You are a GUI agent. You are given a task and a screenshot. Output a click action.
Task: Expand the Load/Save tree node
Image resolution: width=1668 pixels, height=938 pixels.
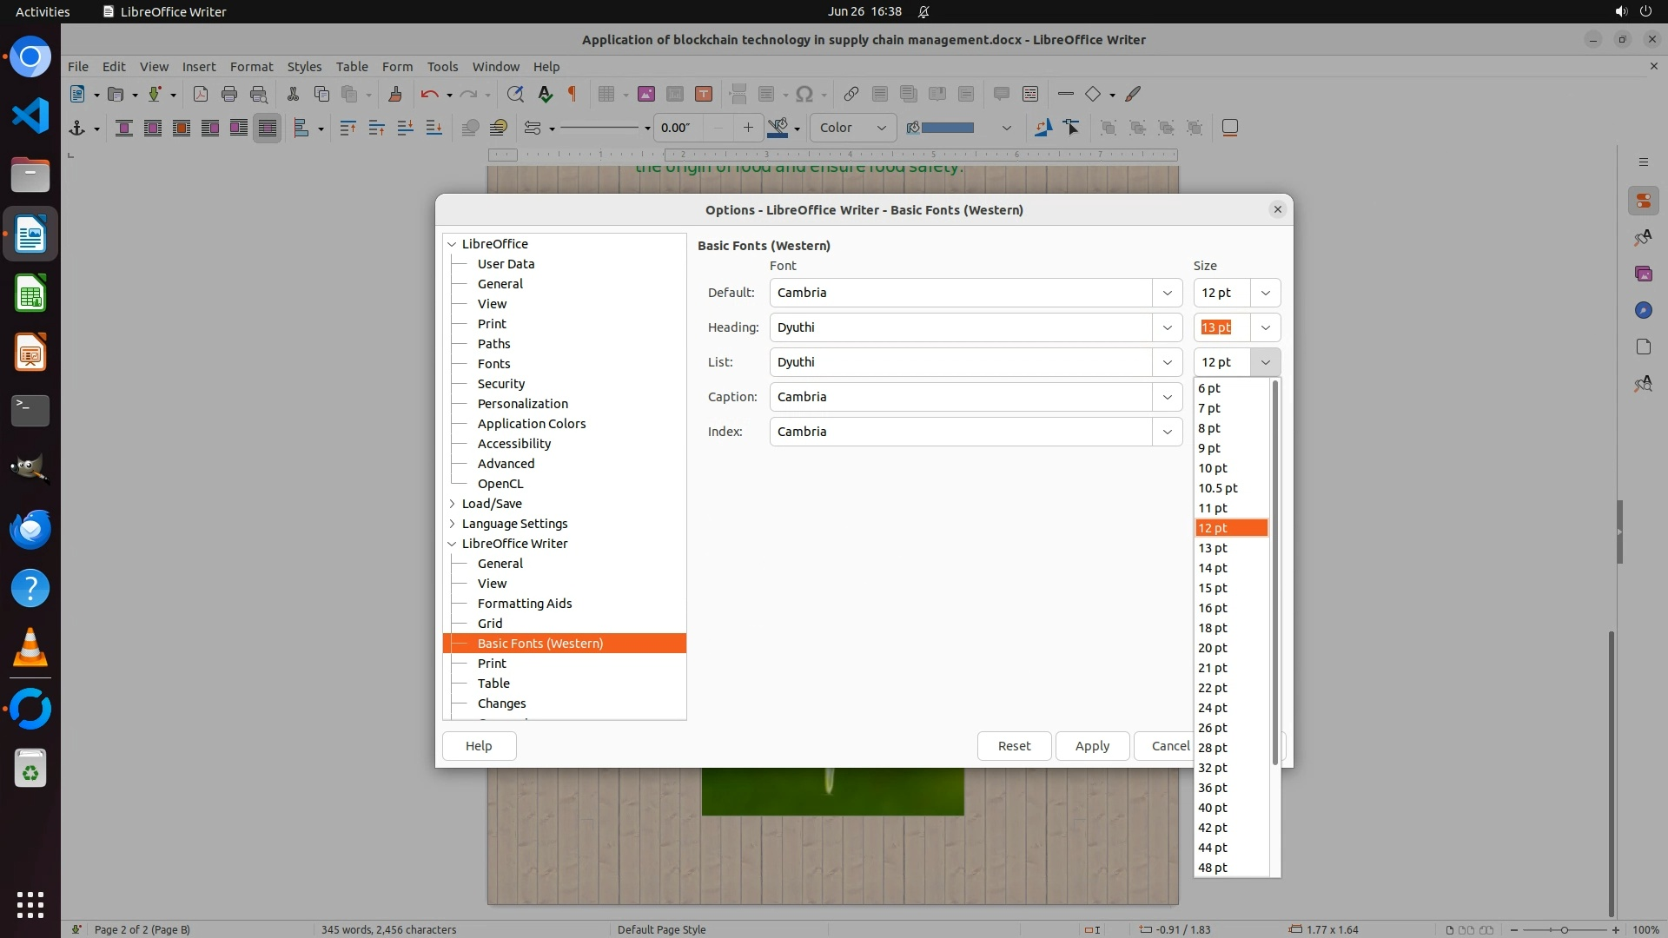click(452, 504)
